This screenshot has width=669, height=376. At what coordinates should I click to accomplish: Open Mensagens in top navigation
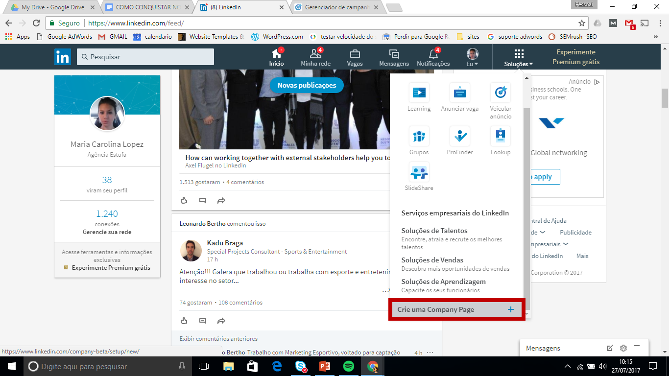pos(394,57)
